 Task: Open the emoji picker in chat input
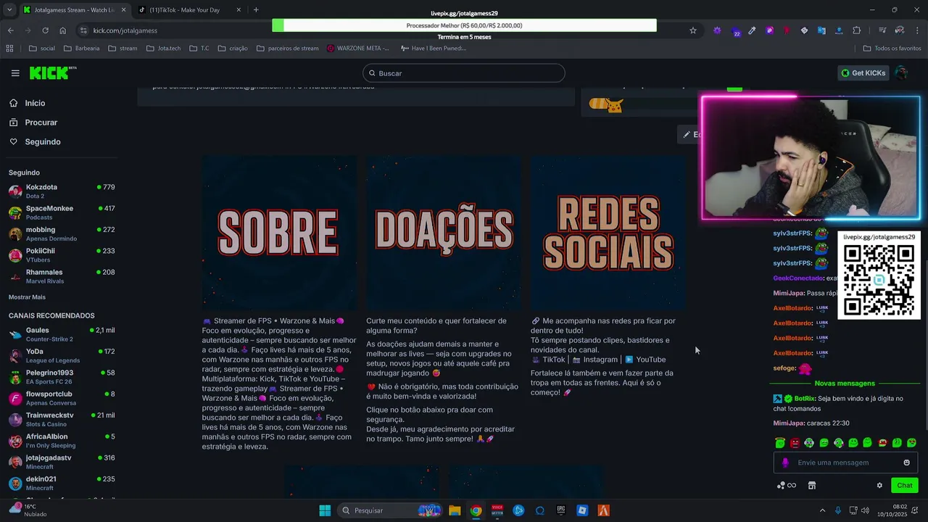point(906,463)
